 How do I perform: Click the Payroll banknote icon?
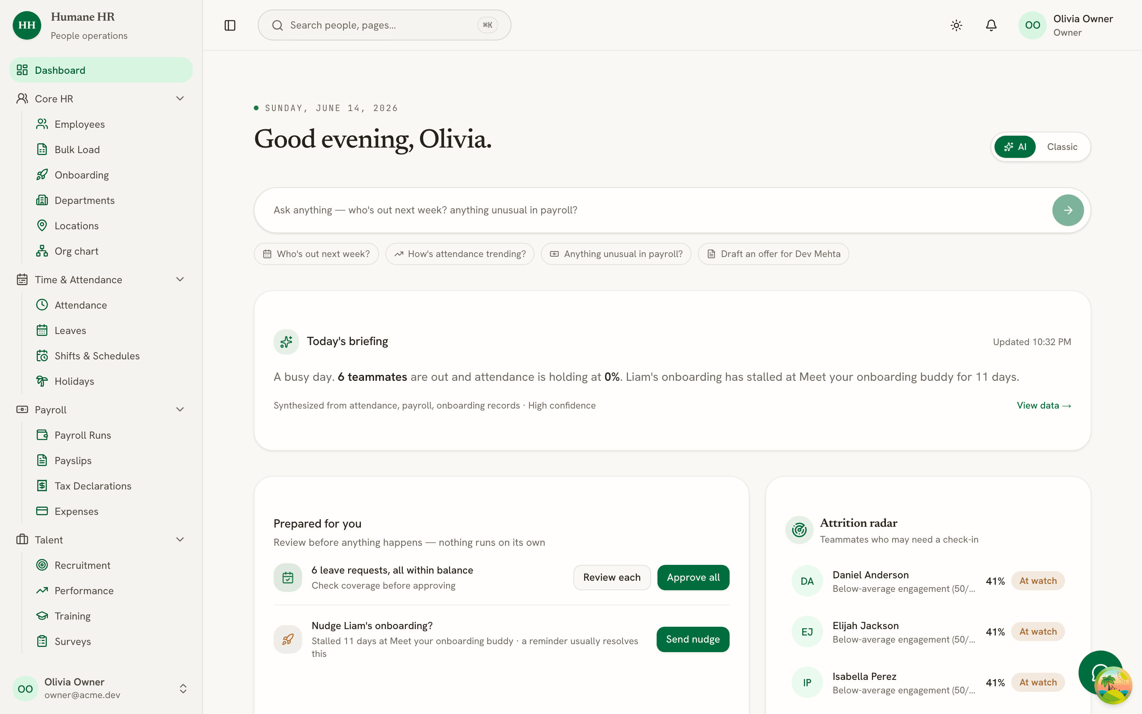(22, 409)
